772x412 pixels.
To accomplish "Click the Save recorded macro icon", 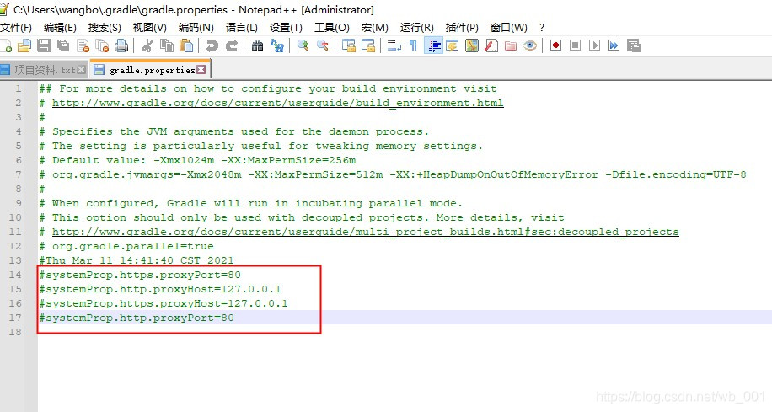I will [634, 45].
